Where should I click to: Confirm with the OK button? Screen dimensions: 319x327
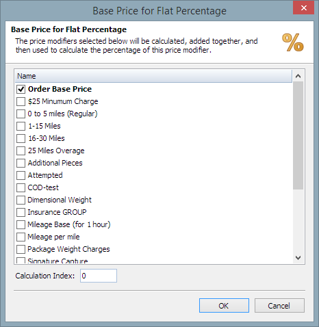pos(224,306)
